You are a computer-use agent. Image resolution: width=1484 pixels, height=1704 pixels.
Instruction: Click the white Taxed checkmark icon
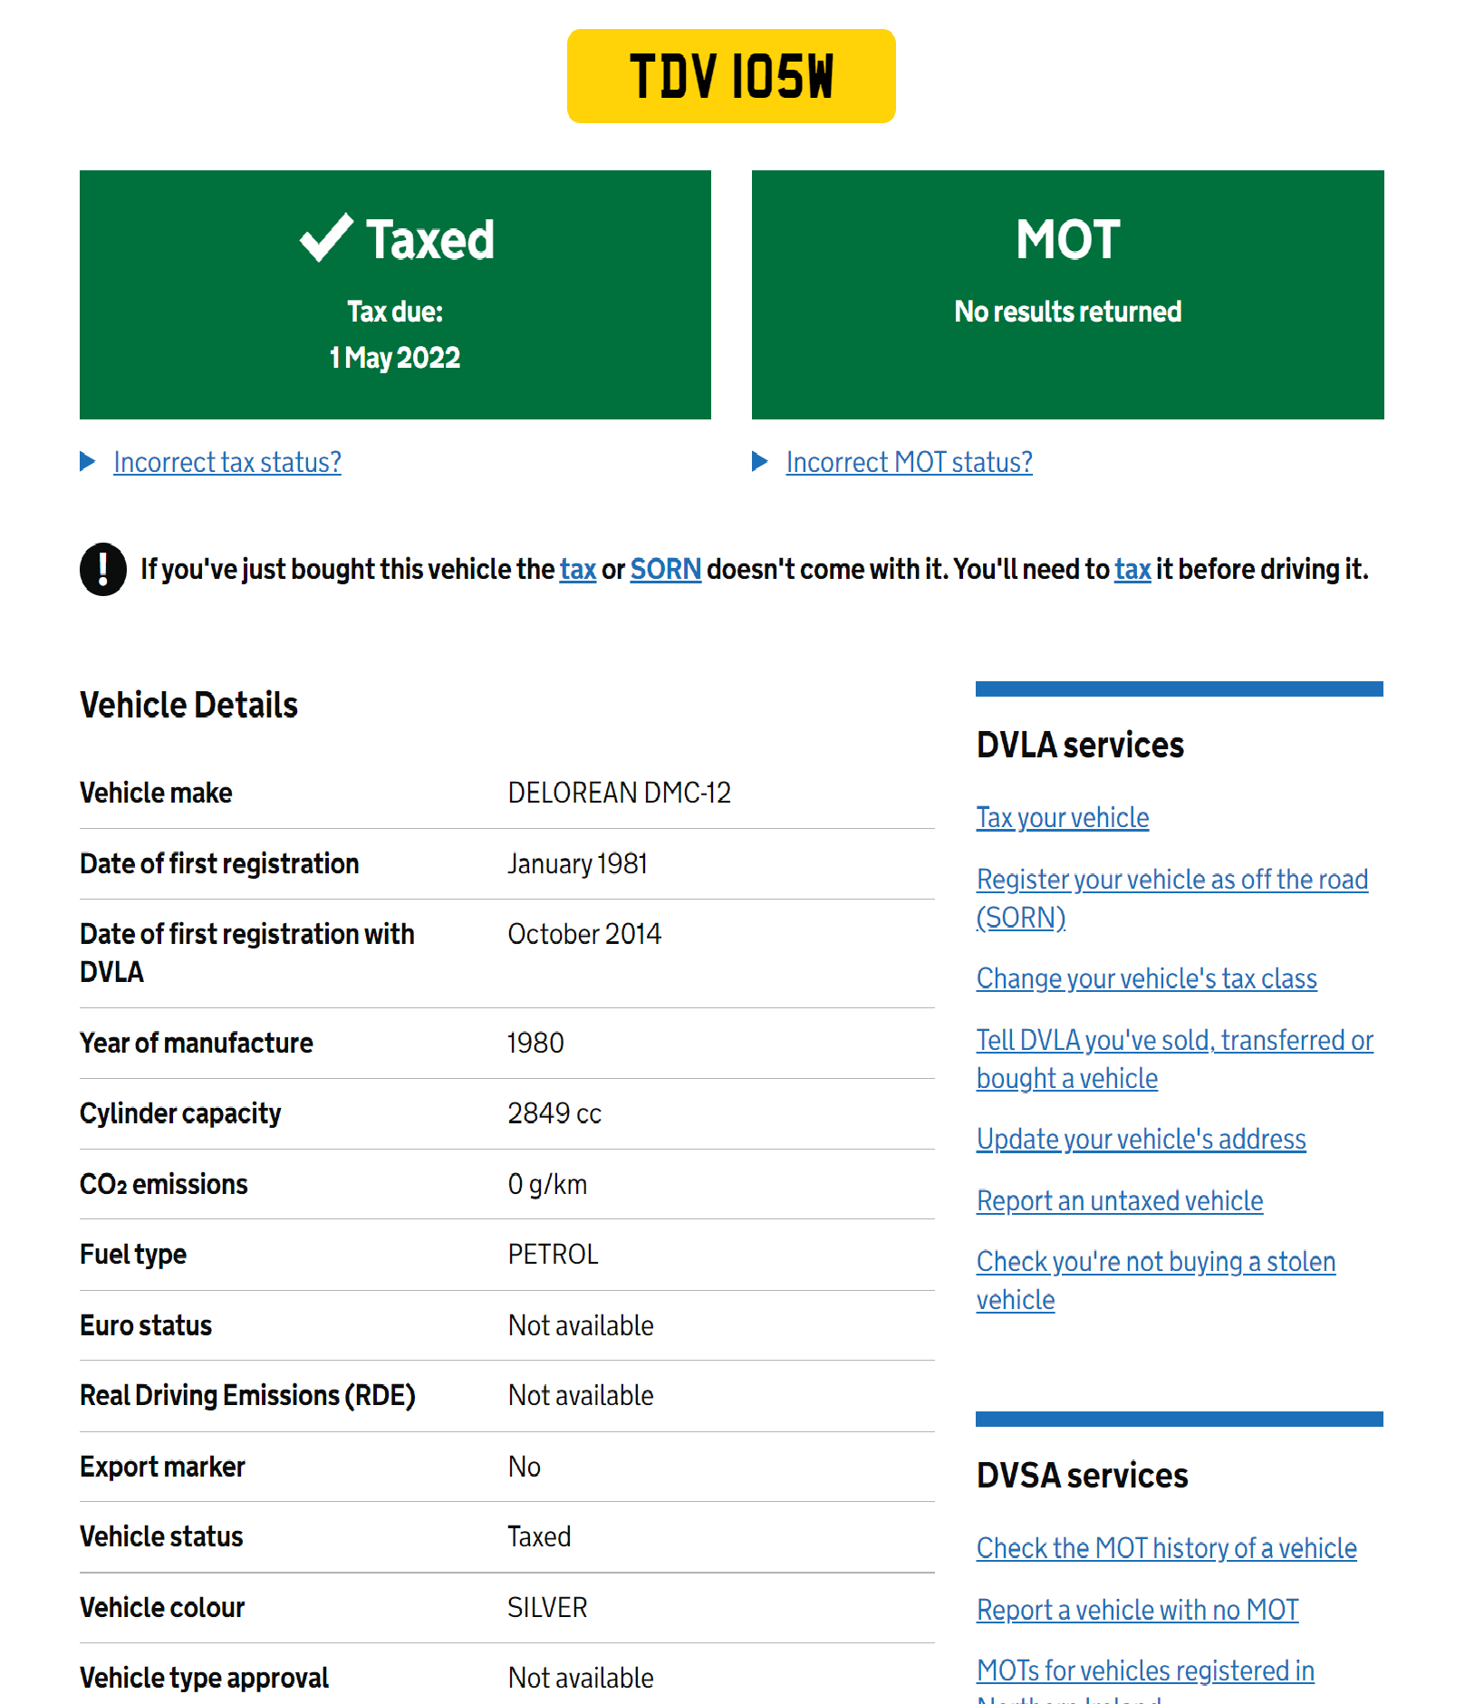tap(326, 238)
